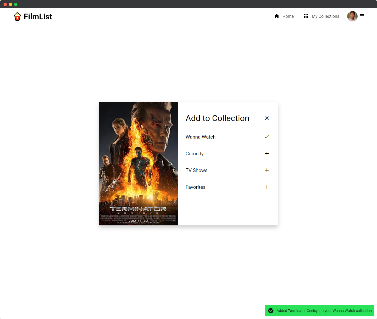Add movie to TV Shows with plus icon
377x319 pixels.
point(267,170)
